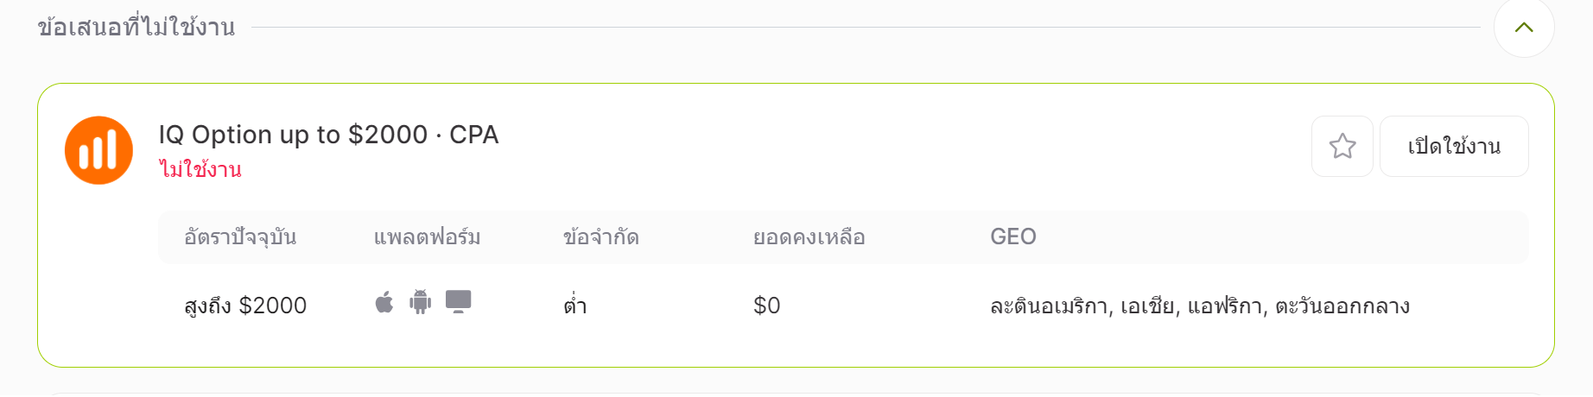Click the ข้อเสนอที่ไม่ใช้งาน section heading
This screenshot has width=1593, height=397.
(136, 27)
